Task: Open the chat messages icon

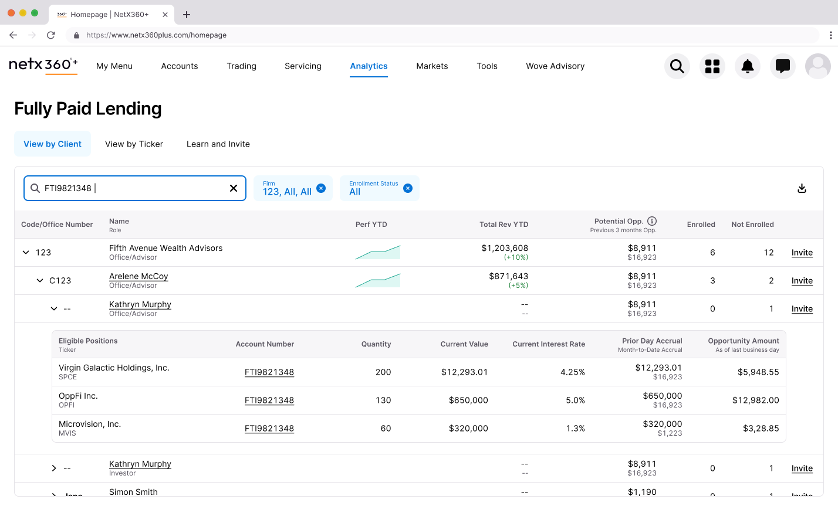Action: 782,66
